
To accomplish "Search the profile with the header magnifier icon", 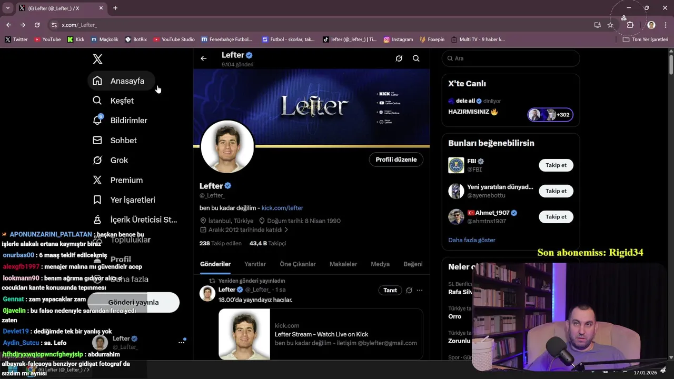I will click(x=416, y=58).
